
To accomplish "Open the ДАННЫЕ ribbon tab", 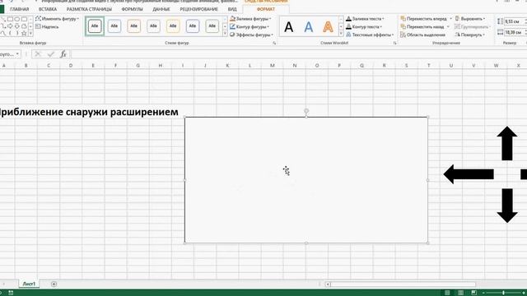I will [x=161, y=9].
